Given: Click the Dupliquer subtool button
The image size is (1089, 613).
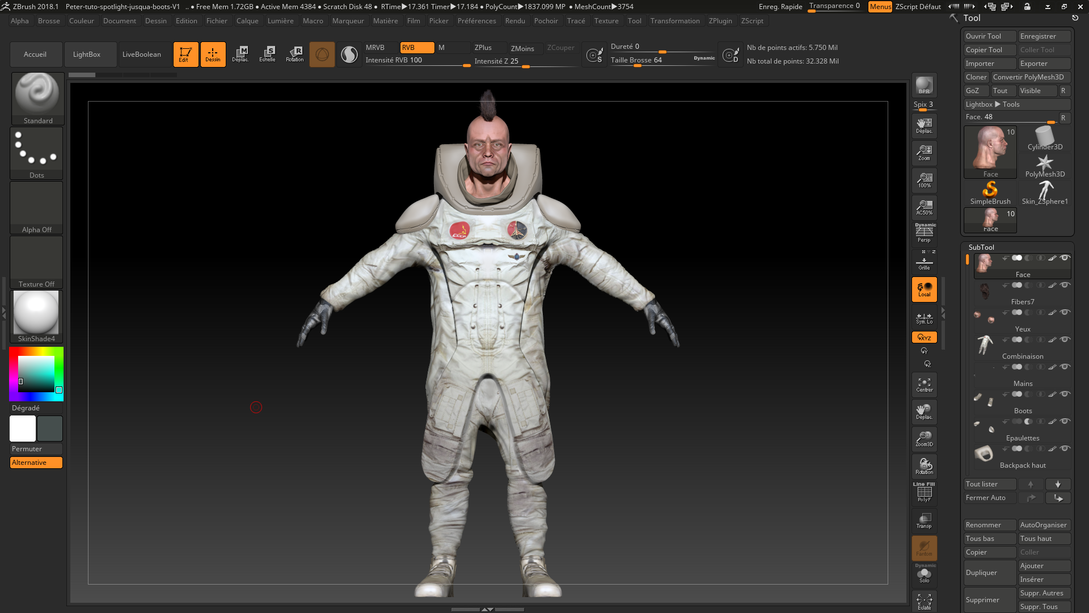Looking at the screenshot, I should click(x=989, y=573).
